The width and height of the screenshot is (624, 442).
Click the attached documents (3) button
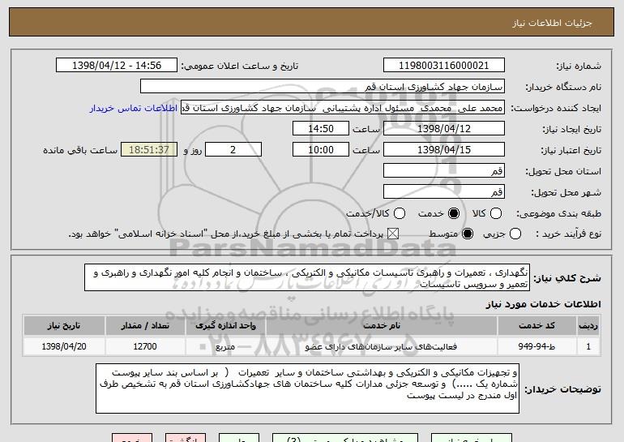[x=345, y=439]
